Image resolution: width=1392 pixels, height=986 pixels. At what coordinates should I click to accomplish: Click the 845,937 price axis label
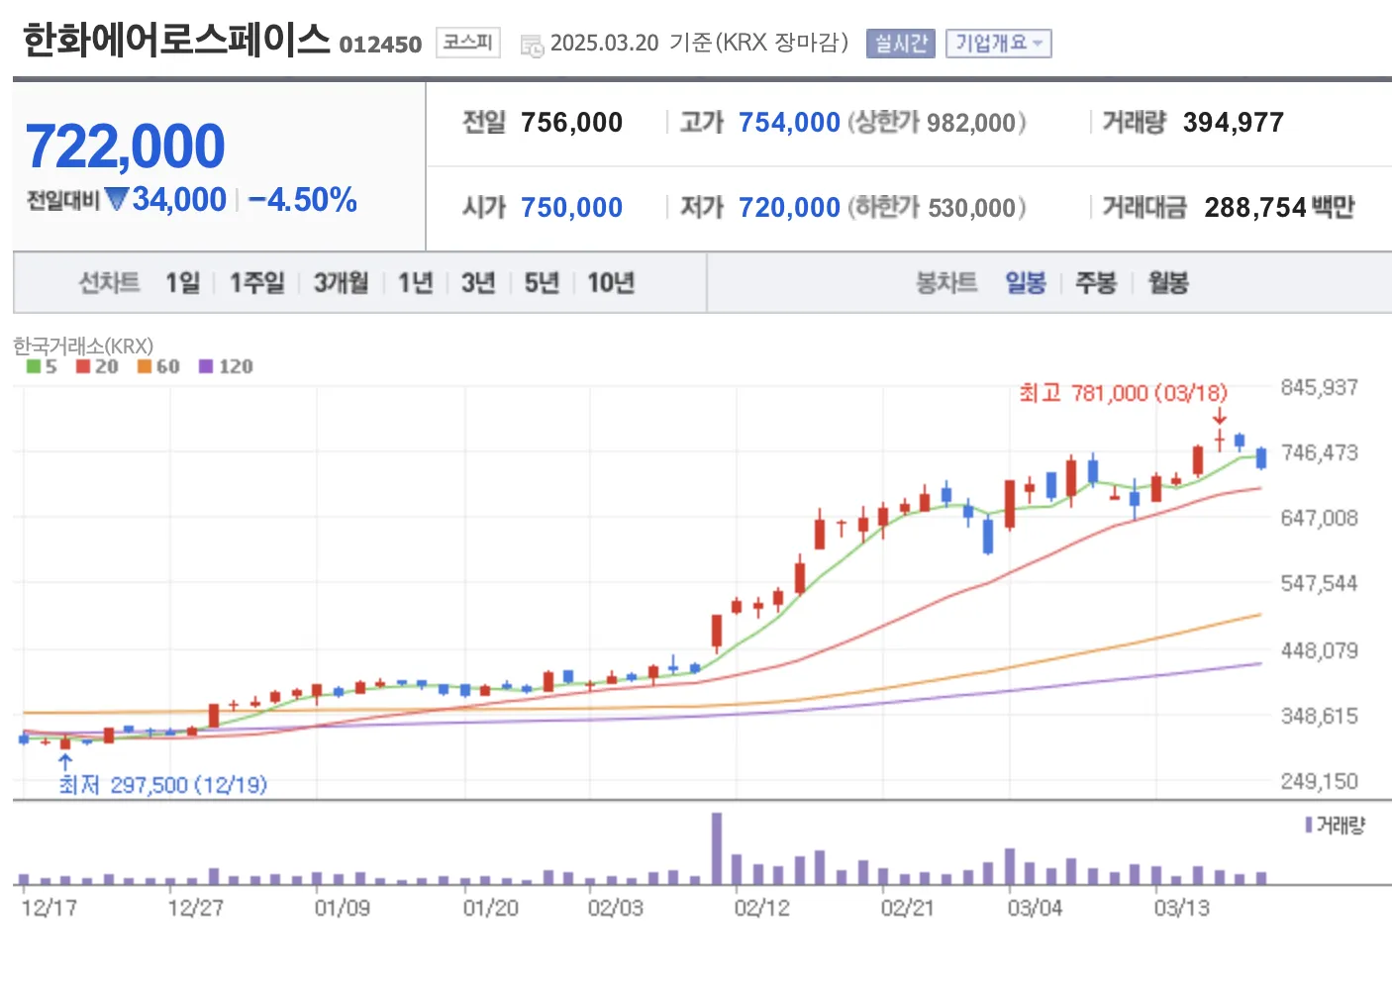tap(1320, 387)
